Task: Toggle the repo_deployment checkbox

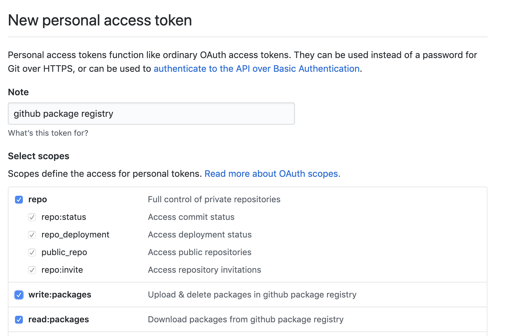Action: pos(32,235)
